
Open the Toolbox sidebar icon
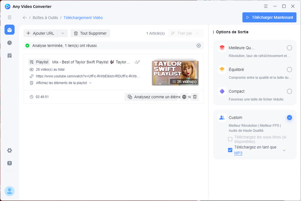pyautogui.click(x=9, y=30)
